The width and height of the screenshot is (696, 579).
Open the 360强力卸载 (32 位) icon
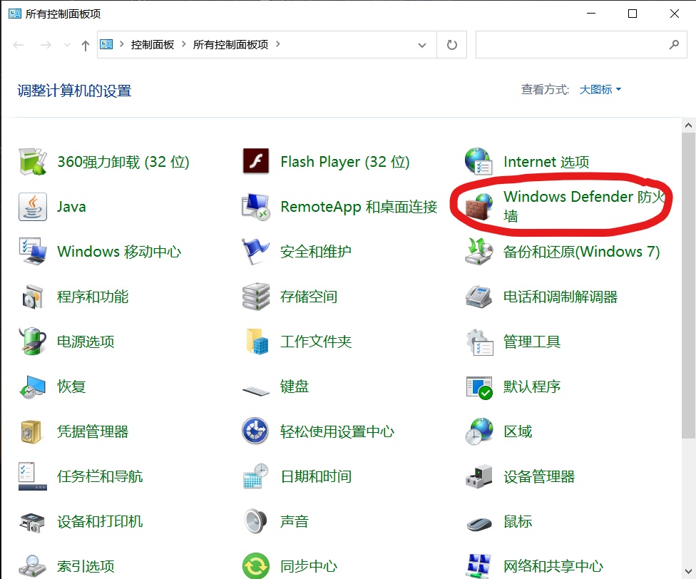tap(33, 162)
